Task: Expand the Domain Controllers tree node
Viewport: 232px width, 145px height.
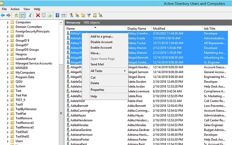Action: 8,27
